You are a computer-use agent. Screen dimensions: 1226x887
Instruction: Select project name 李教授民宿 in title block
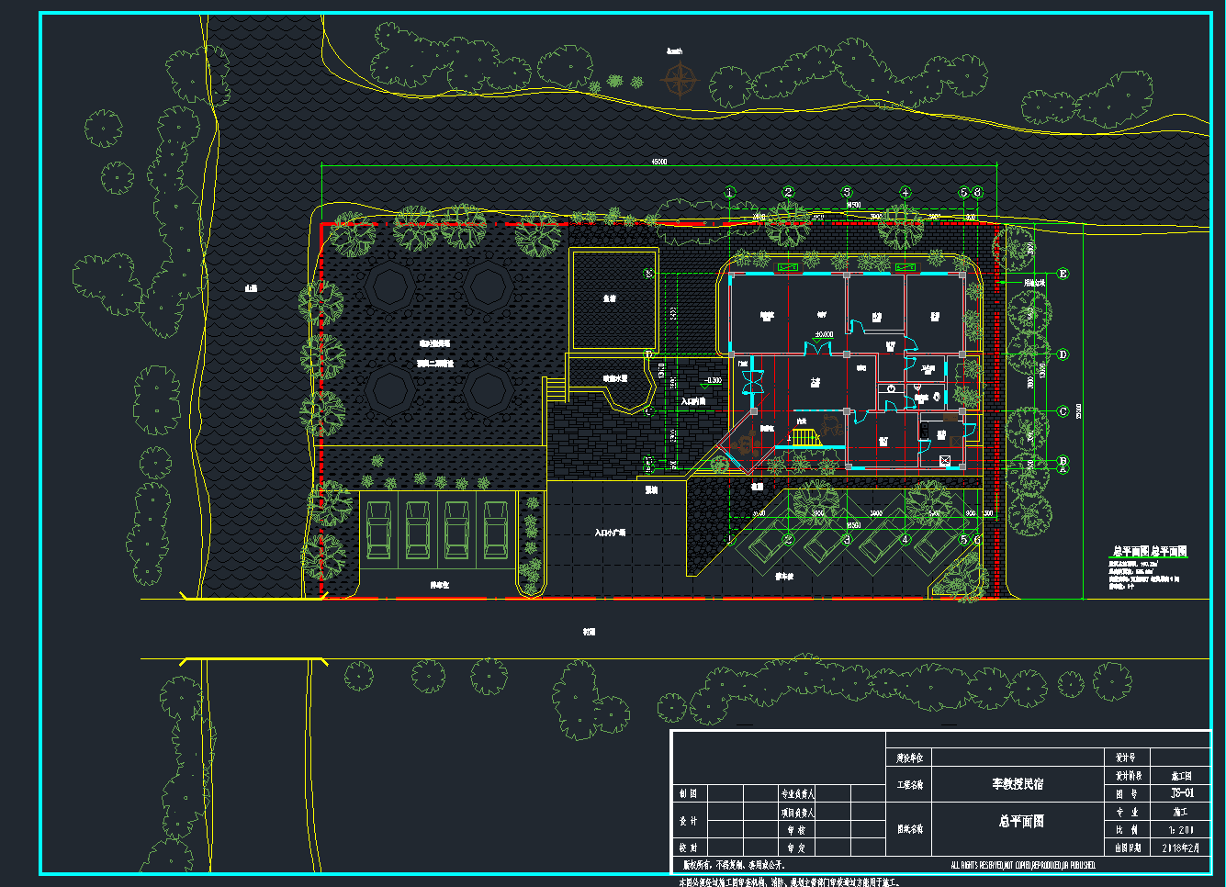tap(1017, 784)
